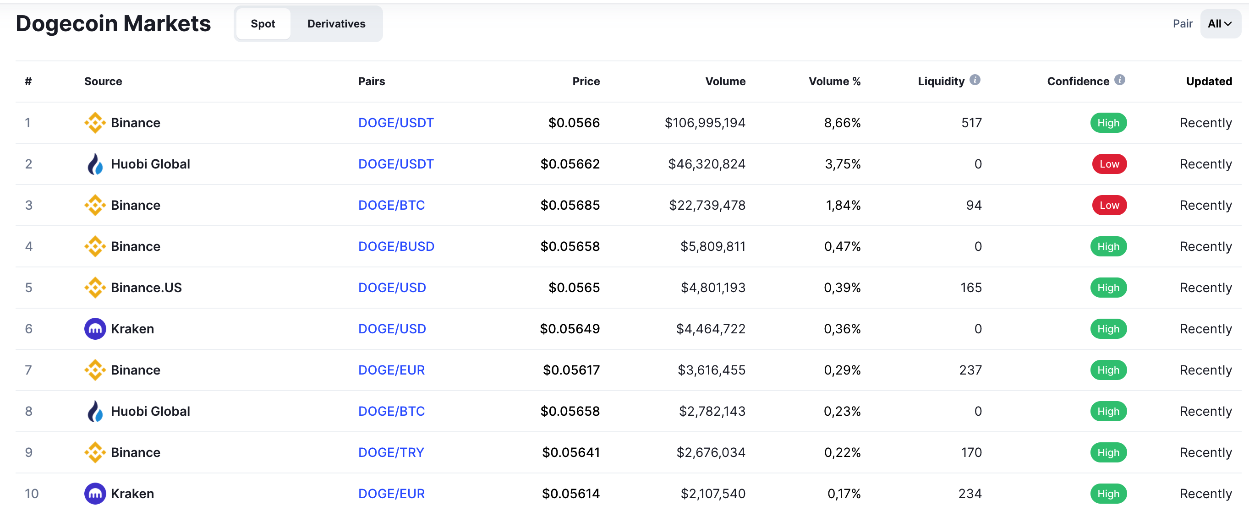The height and width of the screenshot is (511, 1249).
Task: Click price $0.05662
Action: (570, 164)
